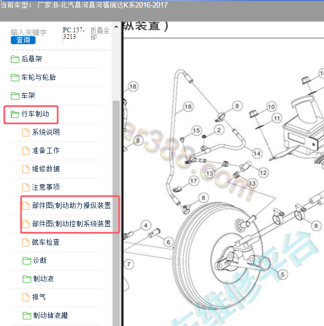Image resolution: width=324 pixels, height=326 pixels.
Task: Open the 系统说明 page
Action: (x=46, y=132)
